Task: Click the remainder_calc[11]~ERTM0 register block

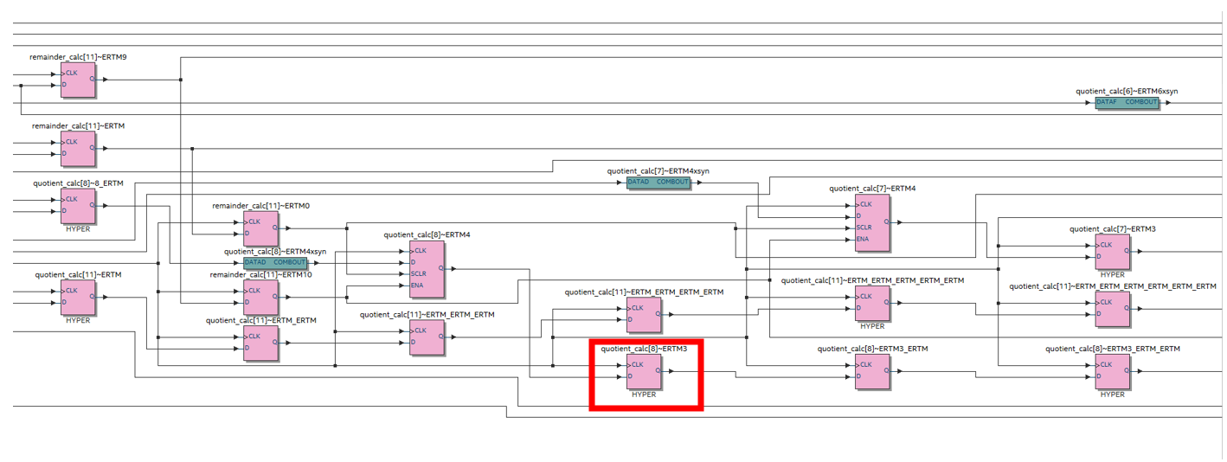Action: (x=260, y=228)
